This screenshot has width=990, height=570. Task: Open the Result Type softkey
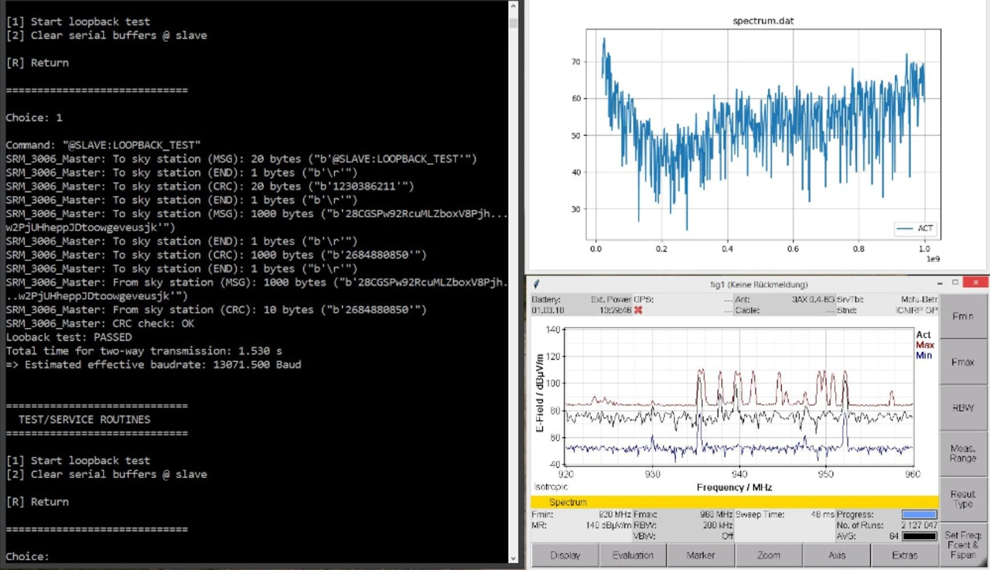coord(963,499)
